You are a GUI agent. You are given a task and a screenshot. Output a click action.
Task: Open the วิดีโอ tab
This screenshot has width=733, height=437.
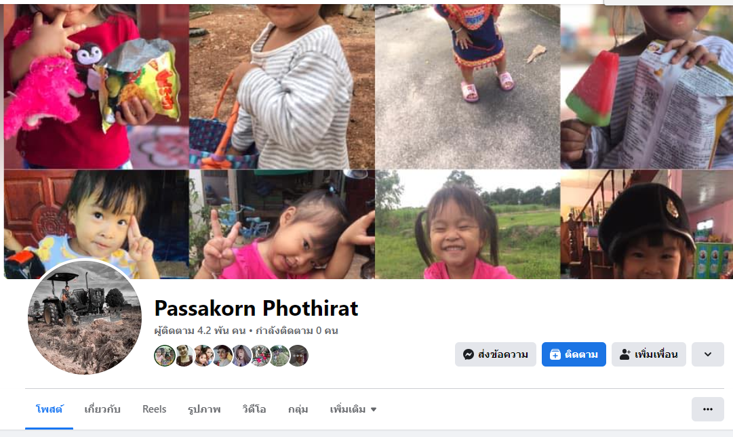[254, 409]
